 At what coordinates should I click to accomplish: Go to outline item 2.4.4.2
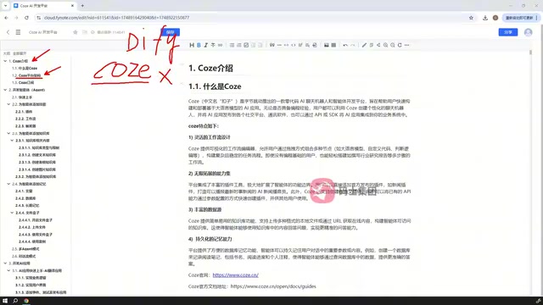[x=32, y=227]
